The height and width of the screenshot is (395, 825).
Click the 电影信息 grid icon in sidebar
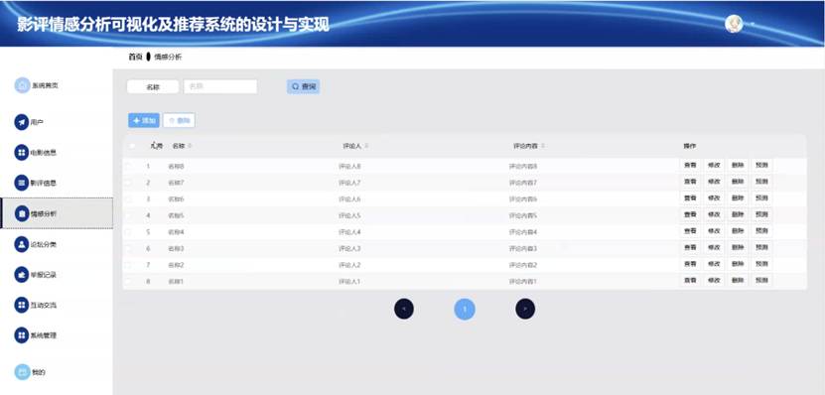point(22,153)
